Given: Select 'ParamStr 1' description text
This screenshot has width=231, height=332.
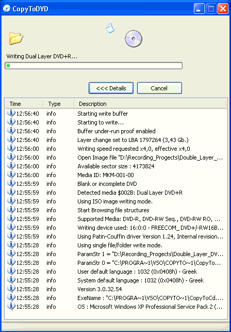Looking at the screenshot, I should pyautogui.click(x=151, y=255).
